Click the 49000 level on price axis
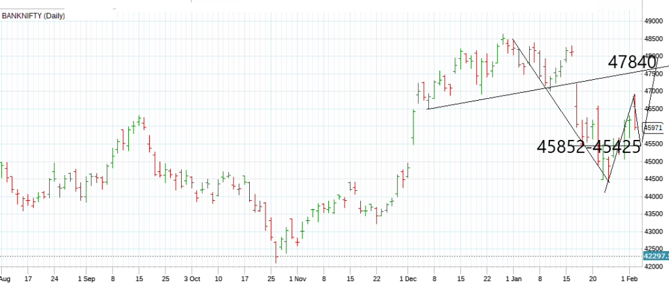Image resolution: width=669 pixels, height=291 pixels. coord(655,21)
